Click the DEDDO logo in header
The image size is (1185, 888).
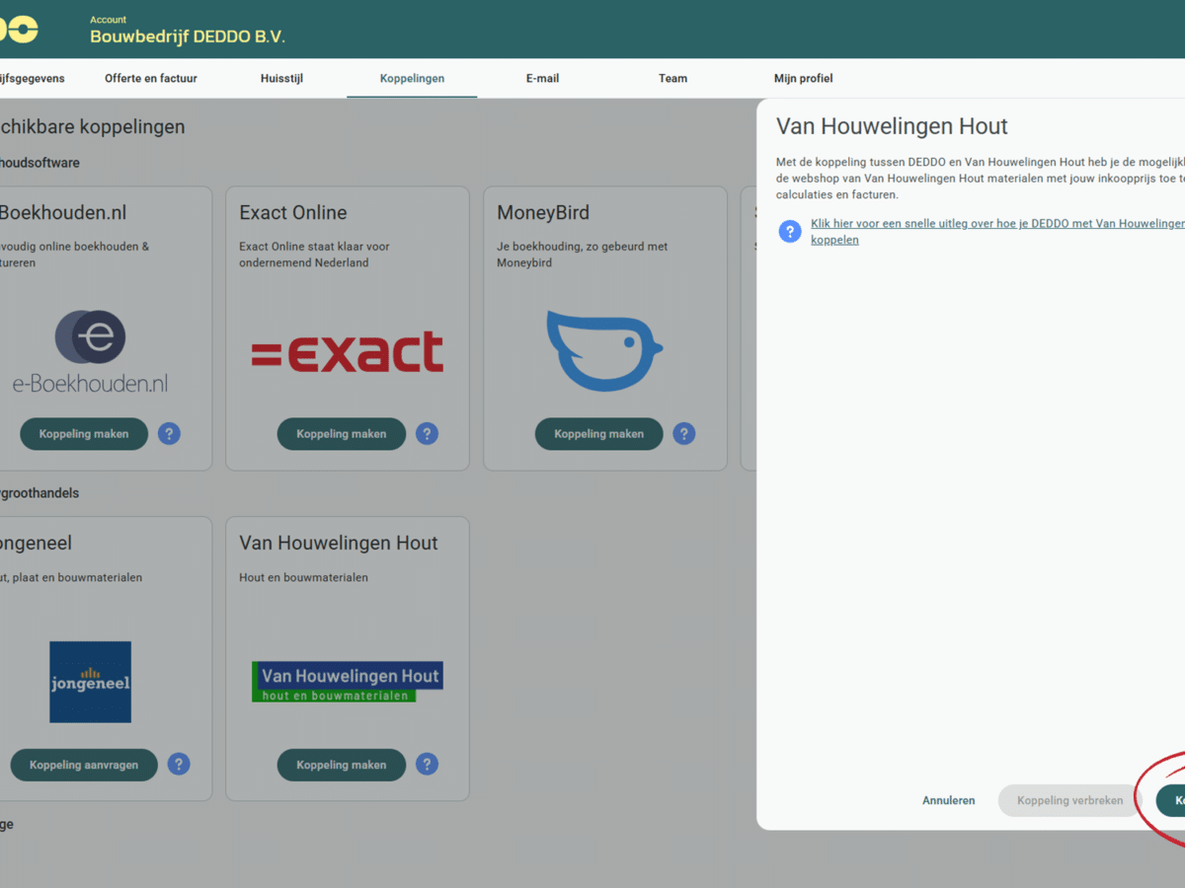pyautogui.click(x=20, y=30)
